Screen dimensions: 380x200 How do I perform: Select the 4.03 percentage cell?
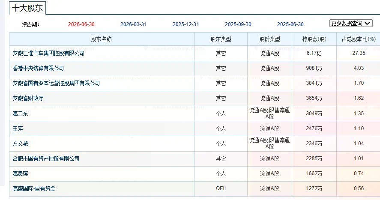pyautogui.click(x=359, y=68)
